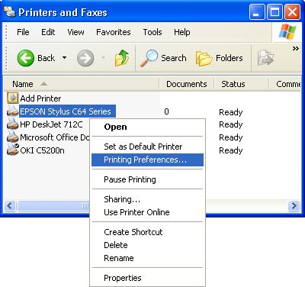Select HP DeskJet 712C printer name
The image size is (305, 287).
[51, 124]
